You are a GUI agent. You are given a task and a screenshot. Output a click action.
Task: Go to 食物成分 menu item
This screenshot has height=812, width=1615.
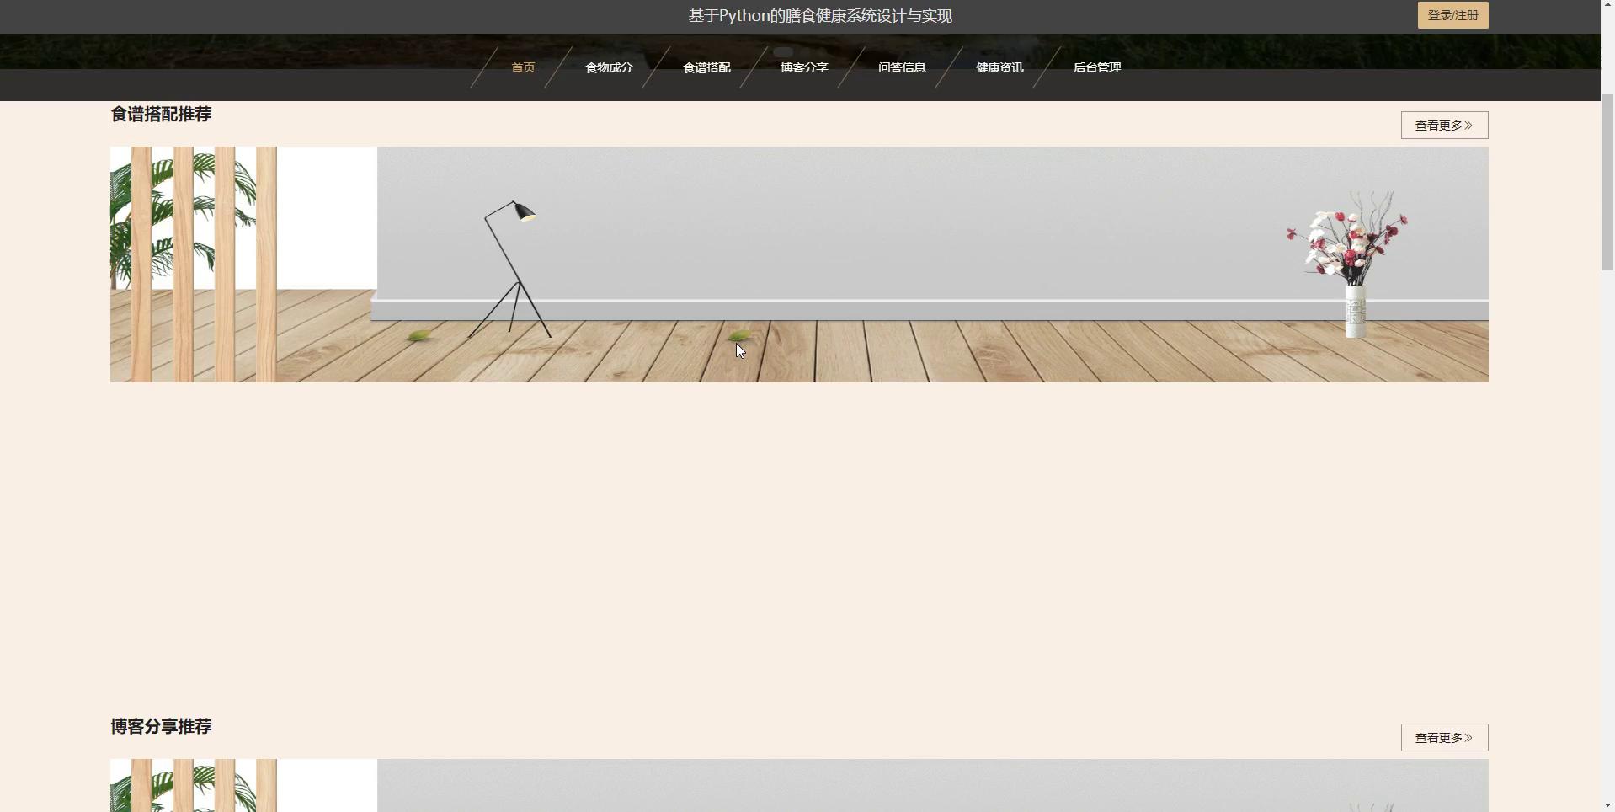pos(609,67)
